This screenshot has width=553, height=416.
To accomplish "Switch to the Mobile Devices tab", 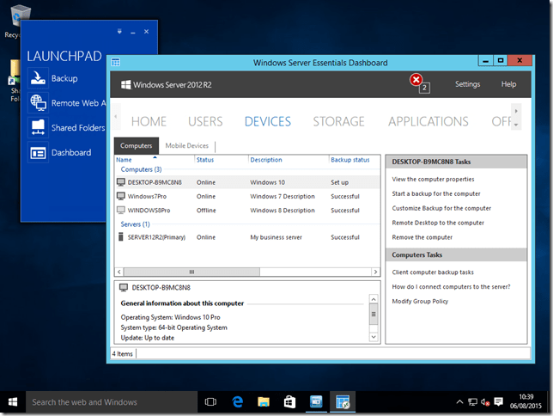I will click(186, 146).
